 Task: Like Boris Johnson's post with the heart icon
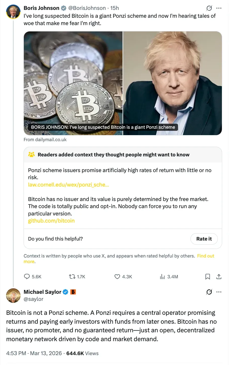pyautogui.click(x=117, y=277)
